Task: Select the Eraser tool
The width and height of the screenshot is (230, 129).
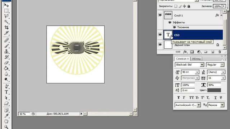Action: pyautogui.click(x=6, y=63)
